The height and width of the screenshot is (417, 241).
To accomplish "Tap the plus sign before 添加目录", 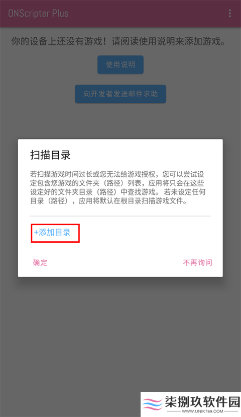I will [x=36, y=233].
